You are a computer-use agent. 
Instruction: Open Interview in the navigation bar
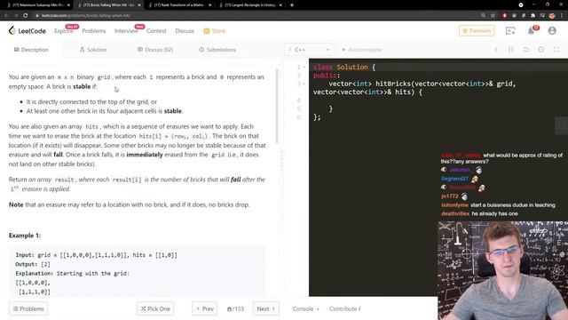coord(126,31)
